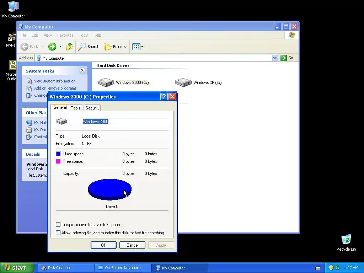Image resolution: width=364 pixels, height=273 pixels.
Task: Click My Computer taskbar button
Action: point(180,268)
